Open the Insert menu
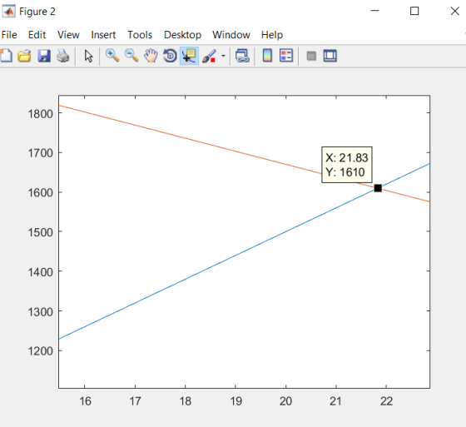The width and height of the screenshot is (466, 427). [103, 35]
